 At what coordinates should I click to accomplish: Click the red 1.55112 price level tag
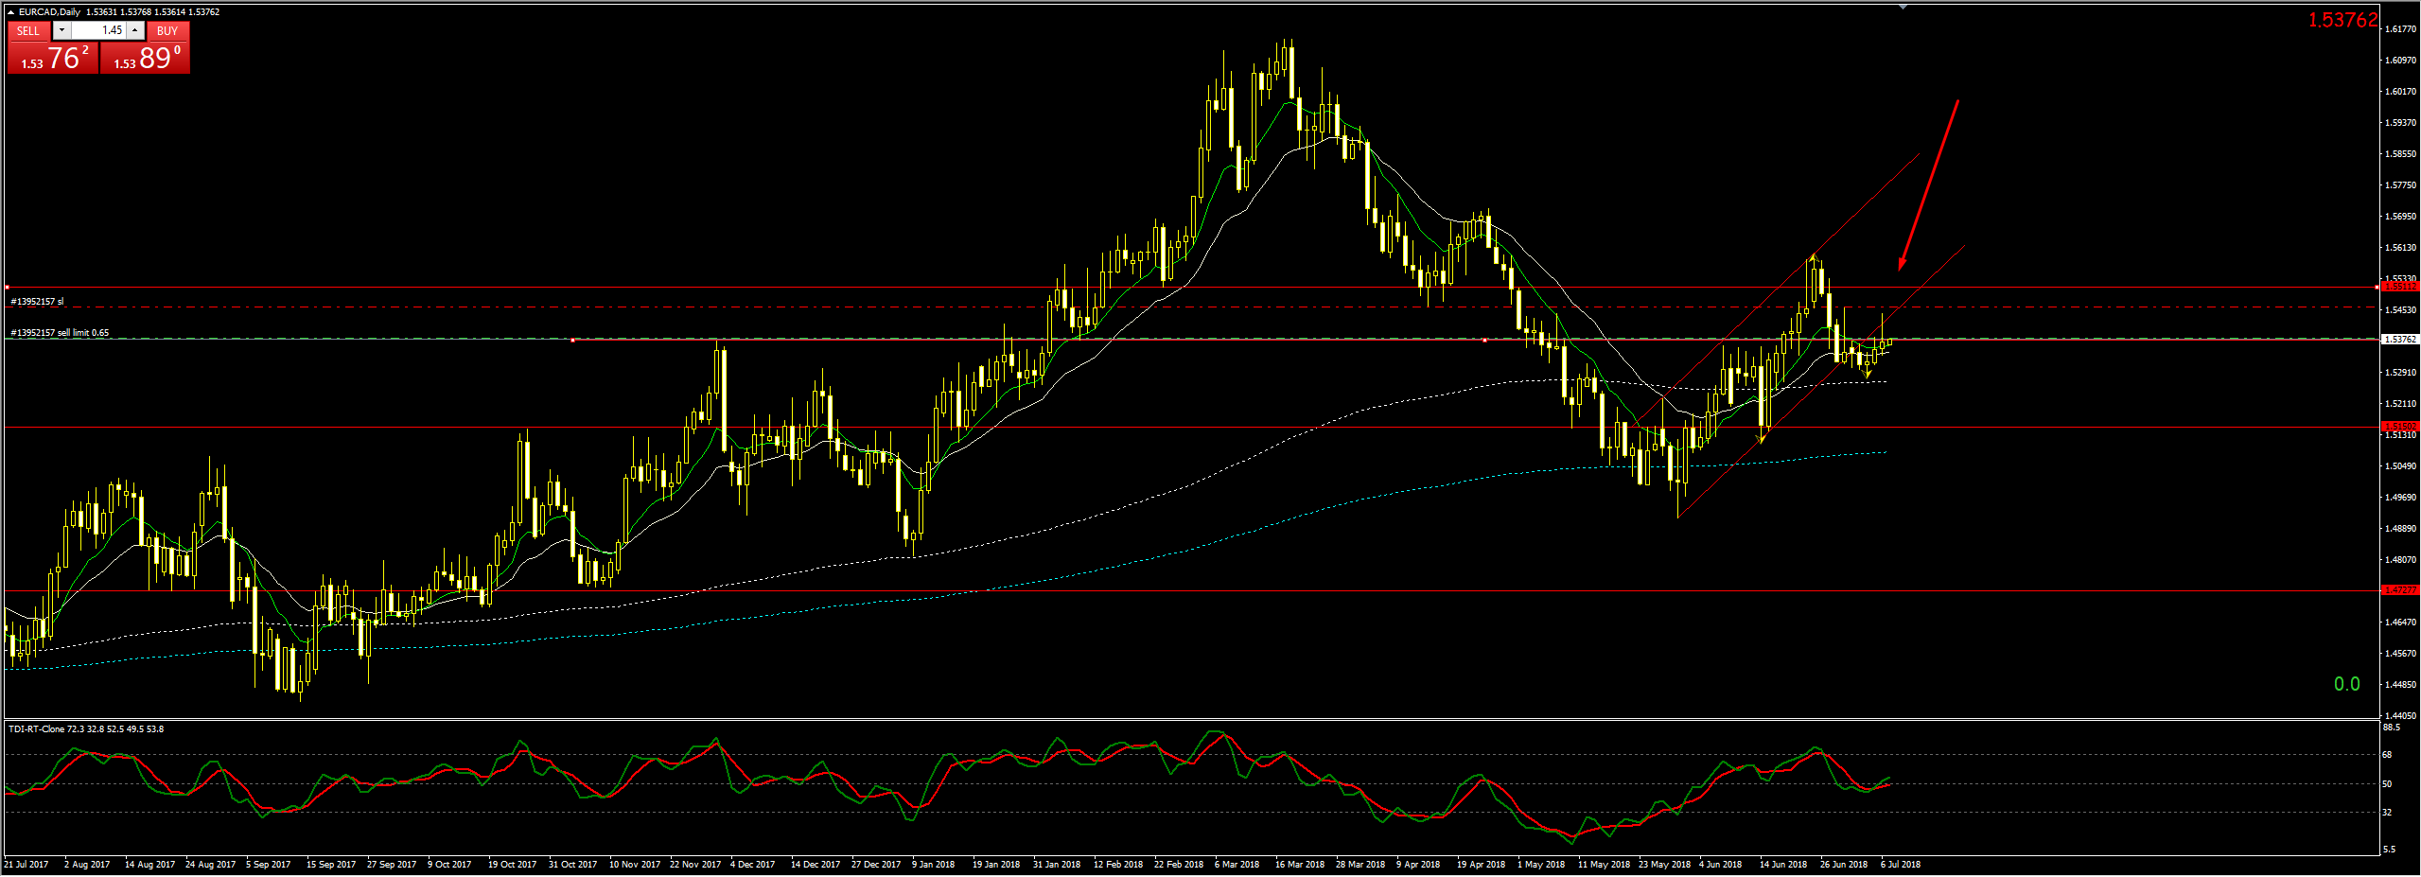coord(2399,286)
